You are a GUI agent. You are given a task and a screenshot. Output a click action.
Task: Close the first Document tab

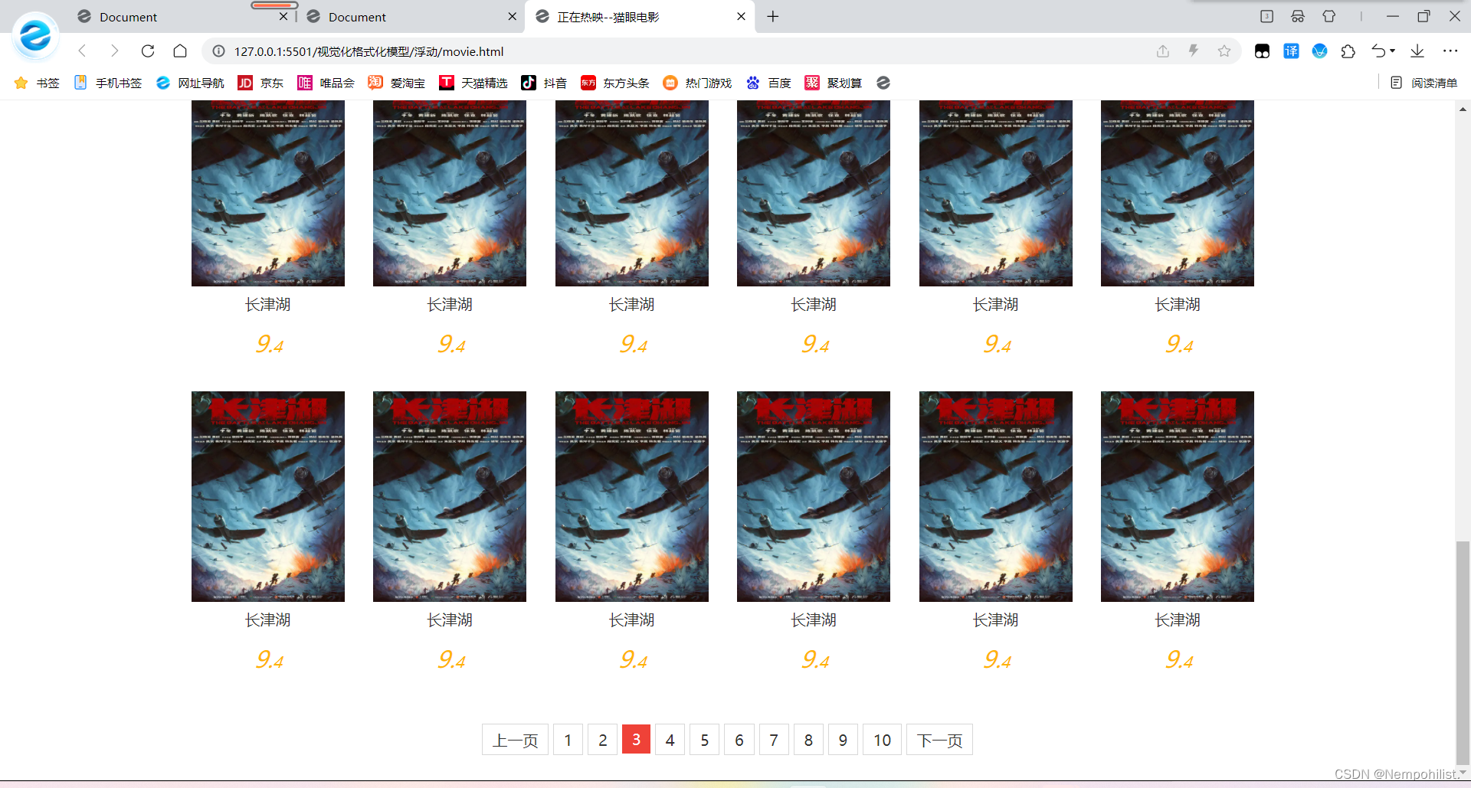tap(283, 17)
